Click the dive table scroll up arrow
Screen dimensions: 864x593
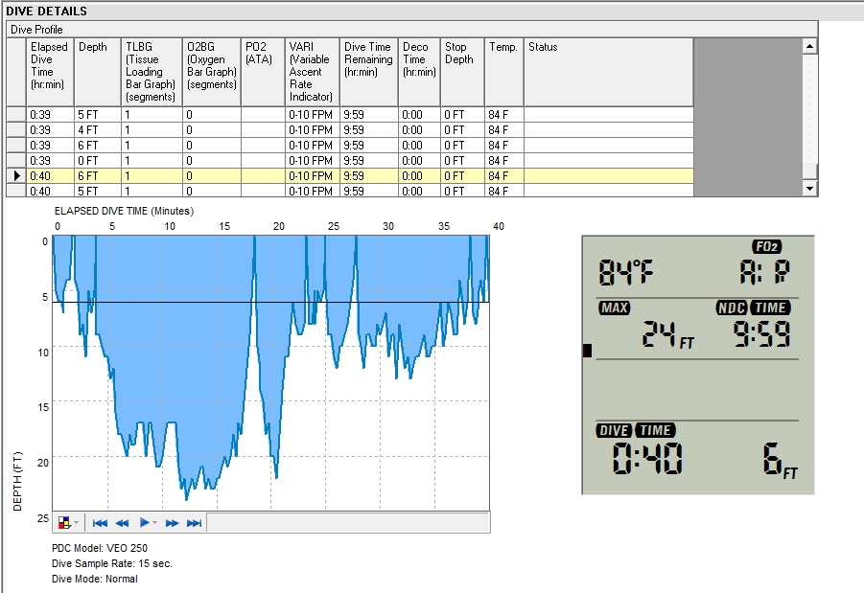pos(809,46)
